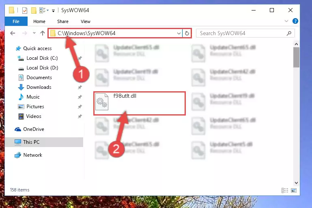Viewport: 312px width, 208px height.
Task: Close the SysWOW64 window
Action: (290, 11)
